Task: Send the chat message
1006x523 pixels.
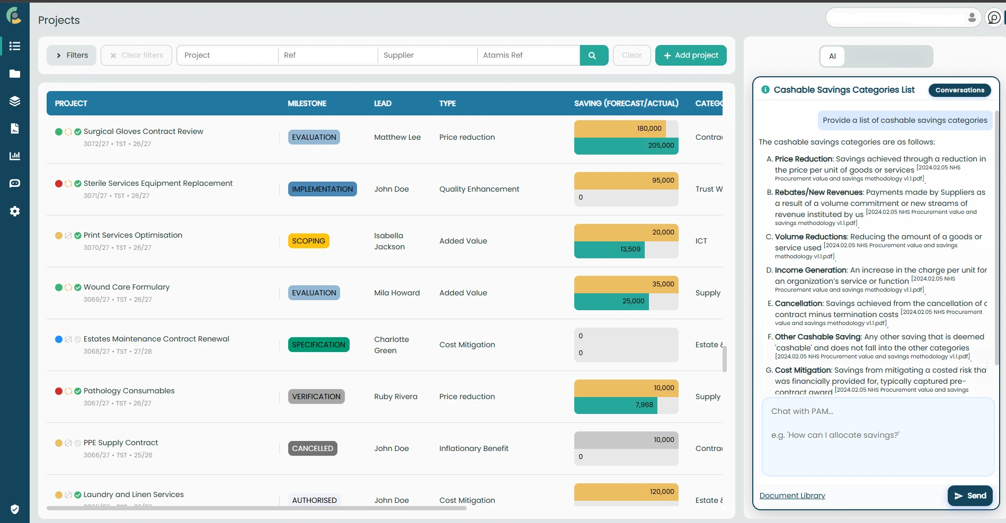Action: tap(970, 496)
